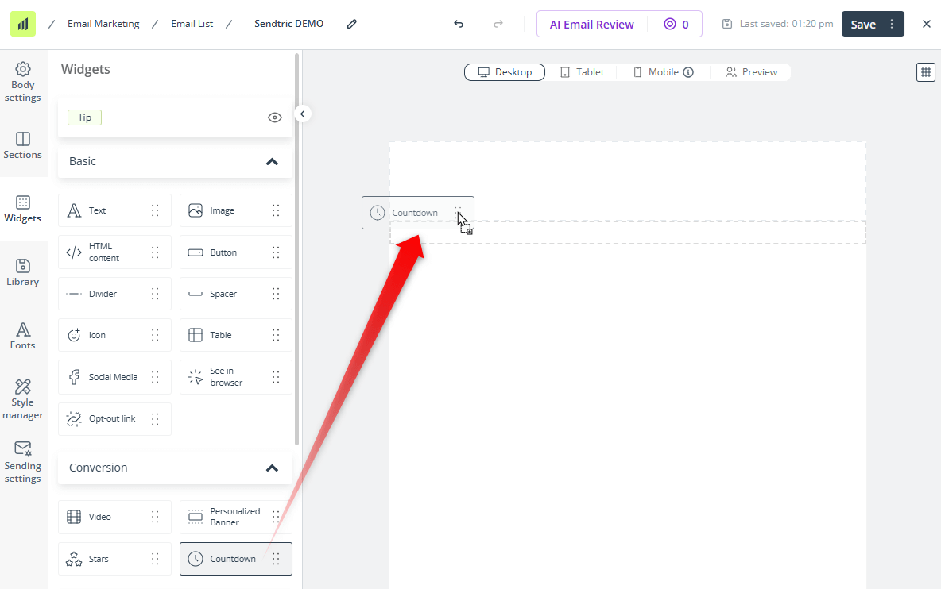Screen dimensions: 941x589
Task: Open the Fonts panel
Action: click(x=23, y=336)
